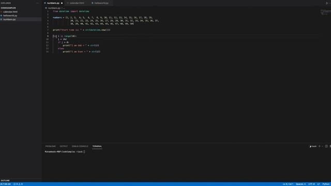Add a new terminal with plus icon
This screenshot has height=186, width=331.
320,146
